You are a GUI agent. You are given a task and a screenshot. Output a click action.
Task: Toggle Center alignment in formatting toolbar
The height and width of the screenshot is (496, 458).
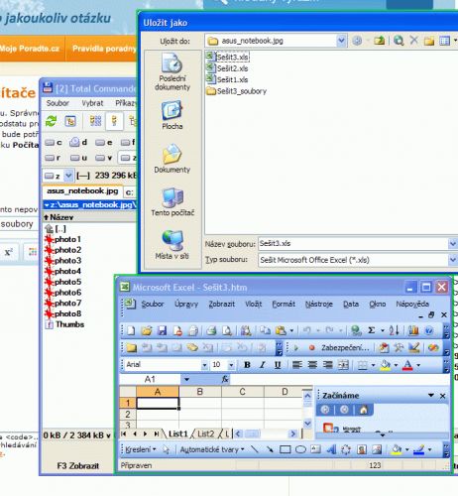click(x=312, y=365)
